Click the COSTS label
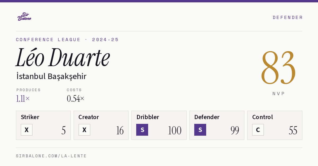The image size is (318, 166). [x=74, y=90]
